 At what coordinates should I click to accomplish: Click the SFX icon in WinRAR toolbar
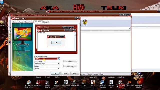[85, 23]
